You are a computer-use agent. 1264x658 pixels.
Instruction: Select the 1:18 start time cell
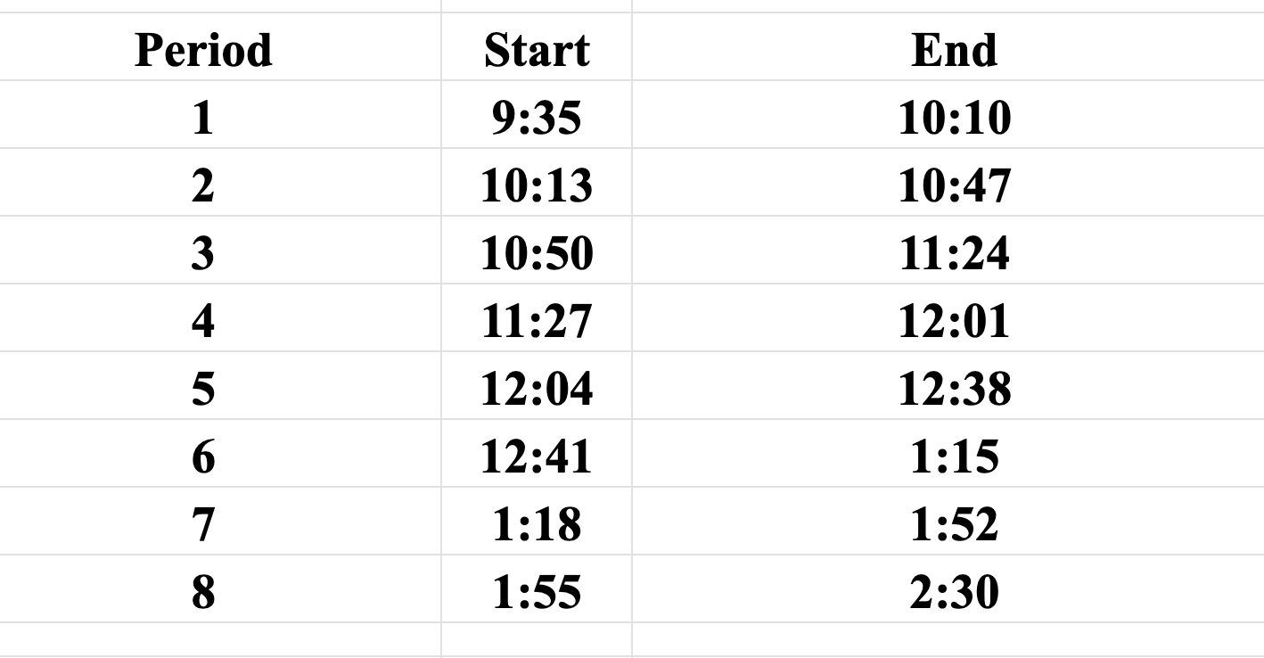tap(537, 524)
